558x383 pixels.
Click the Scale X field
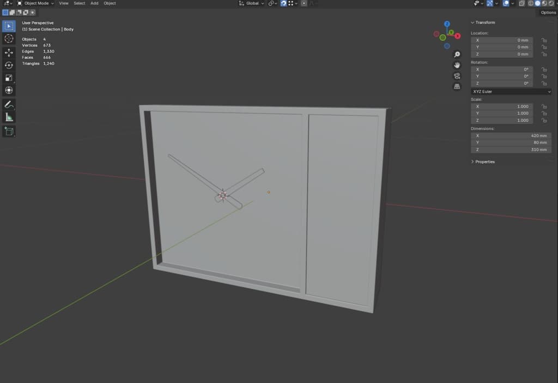502,107
